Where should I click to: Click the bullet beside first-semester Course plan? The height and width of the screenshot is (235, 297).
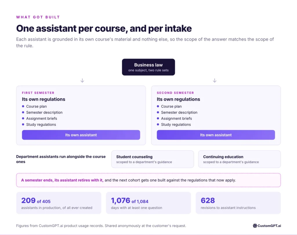pos(23,106)
